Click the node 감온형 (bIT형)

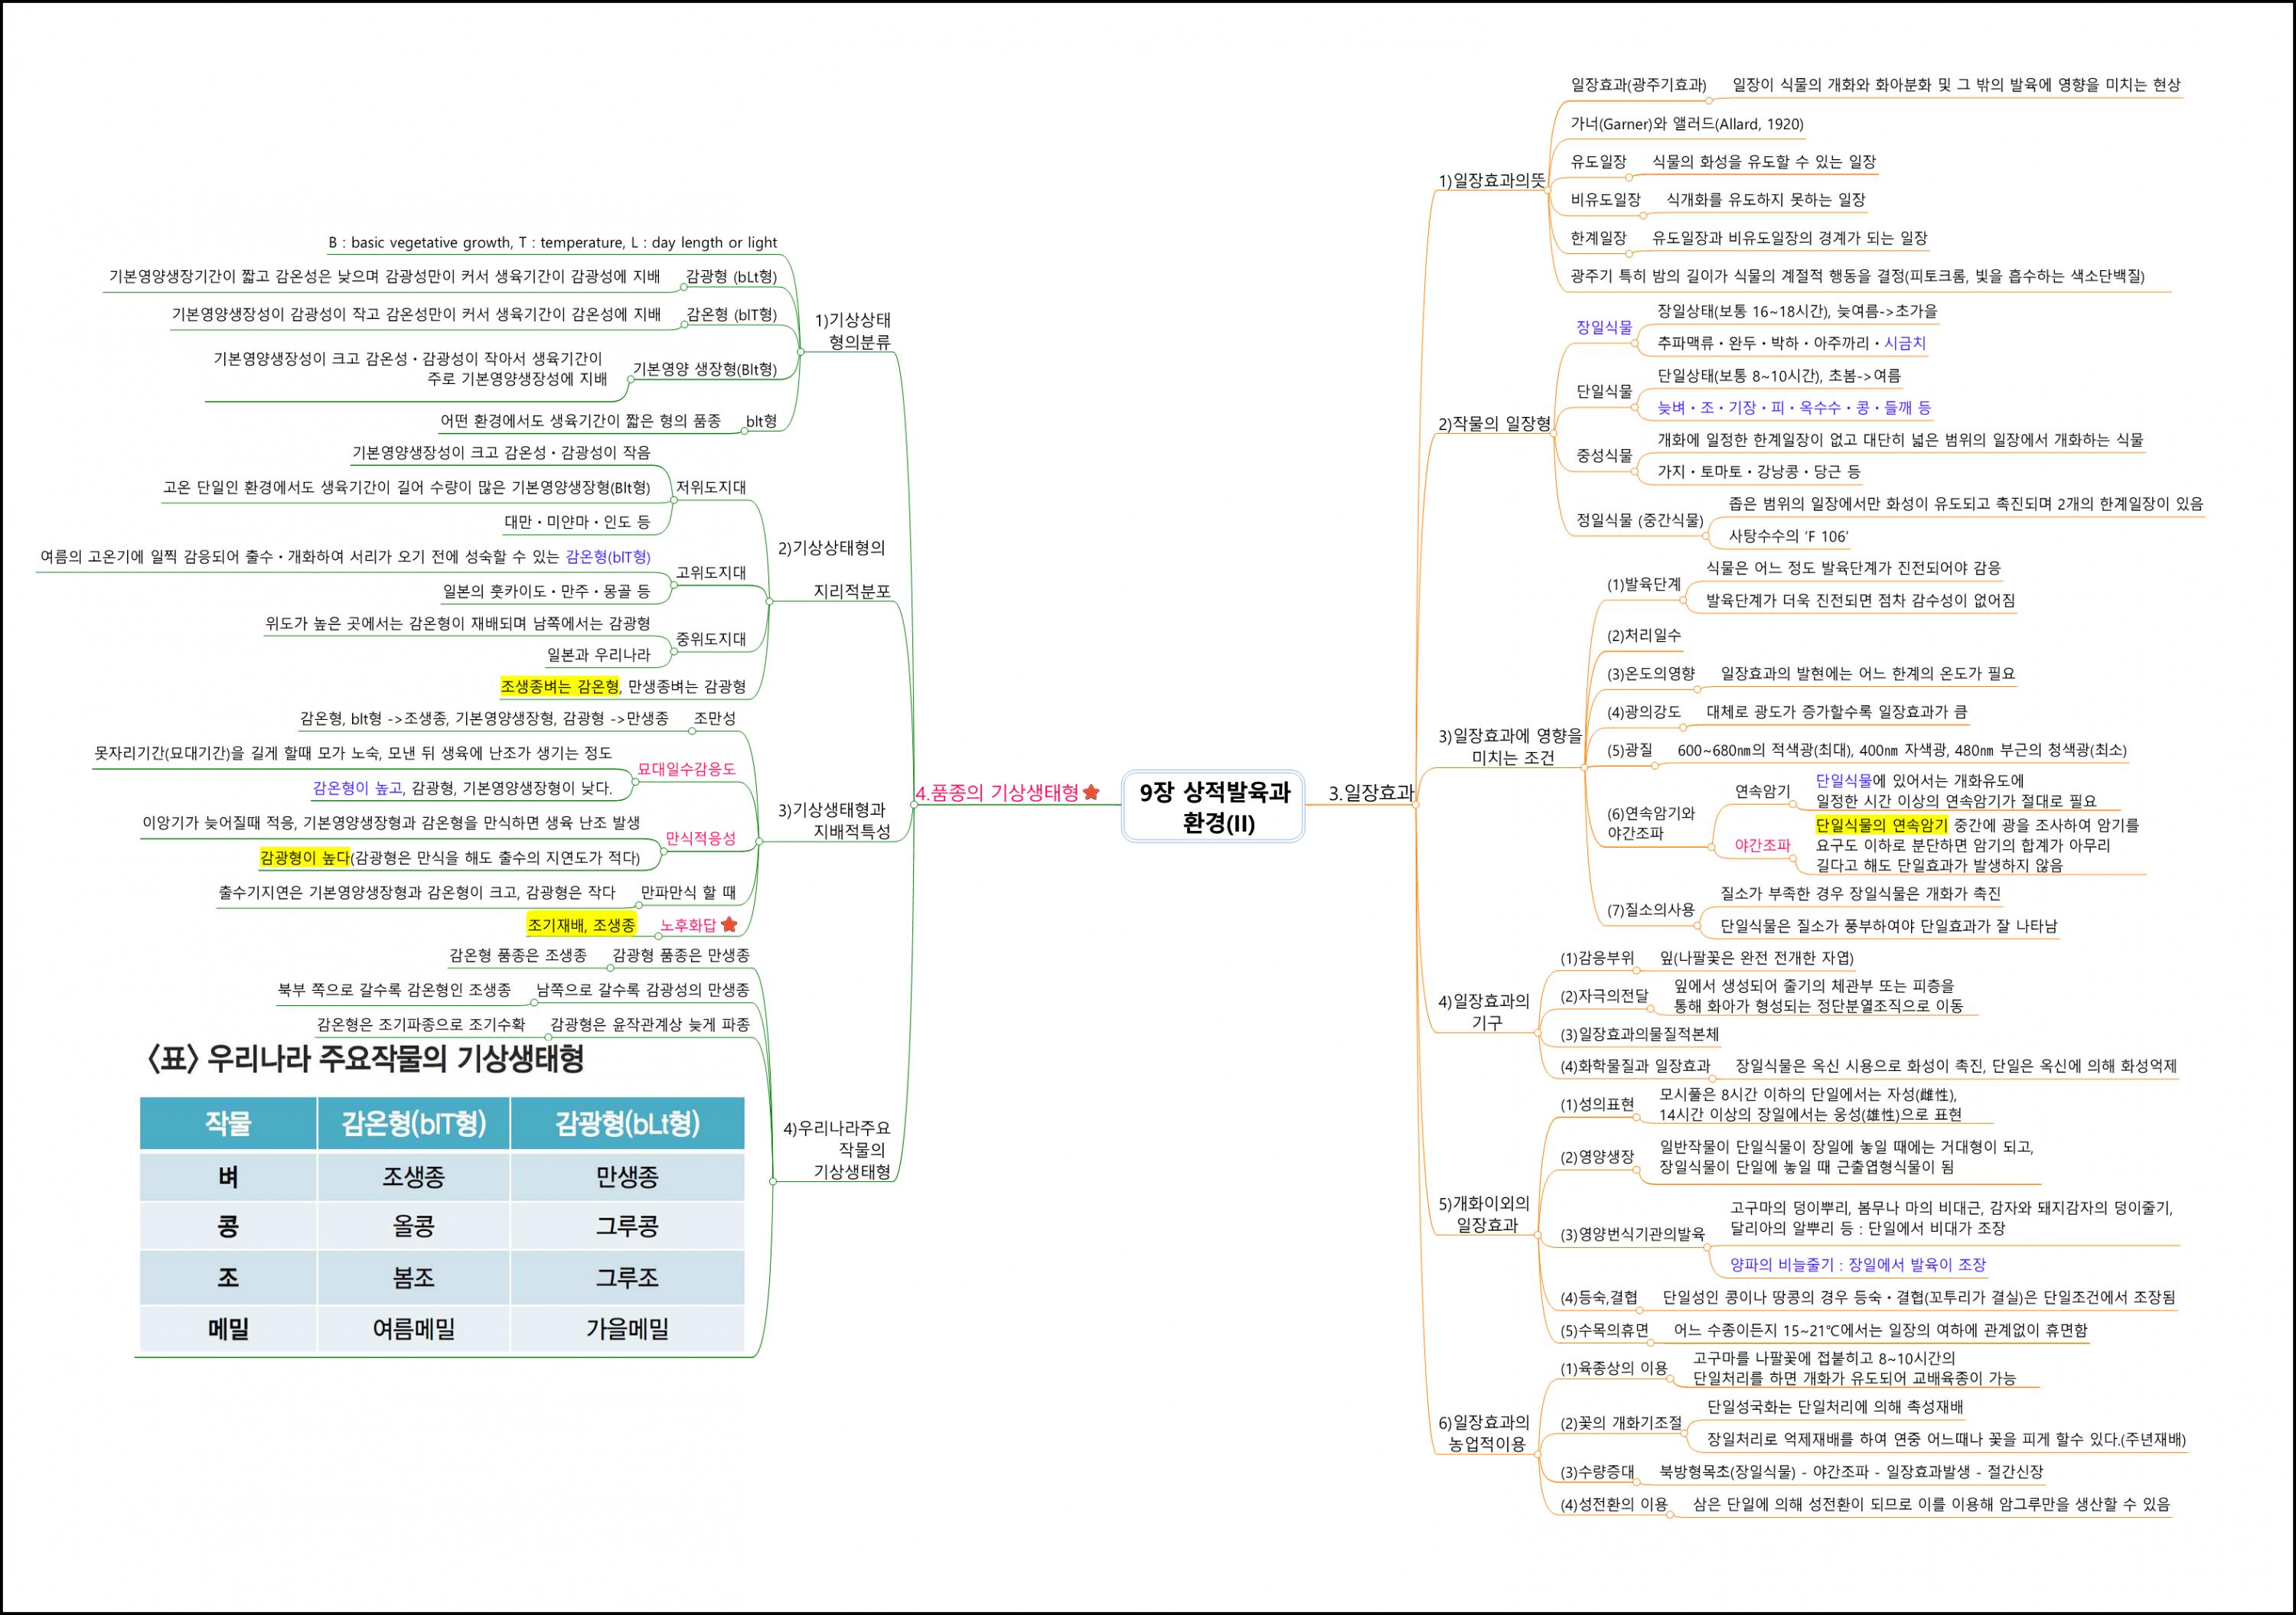[731, 314]
